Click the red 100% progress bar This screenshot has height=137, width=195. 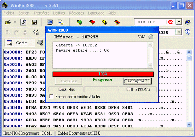103,74
